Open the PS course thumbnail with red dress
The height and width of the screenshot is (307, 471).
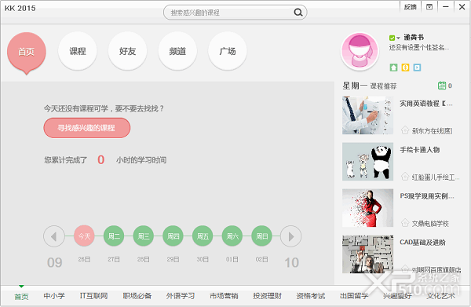(367, 208)
